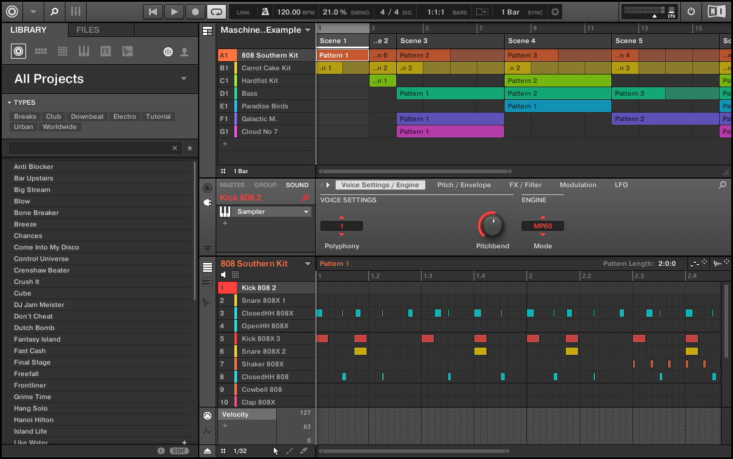Clear the browser search field
The width and height of the screenshot is (733, 459).
tap(175, 148)
